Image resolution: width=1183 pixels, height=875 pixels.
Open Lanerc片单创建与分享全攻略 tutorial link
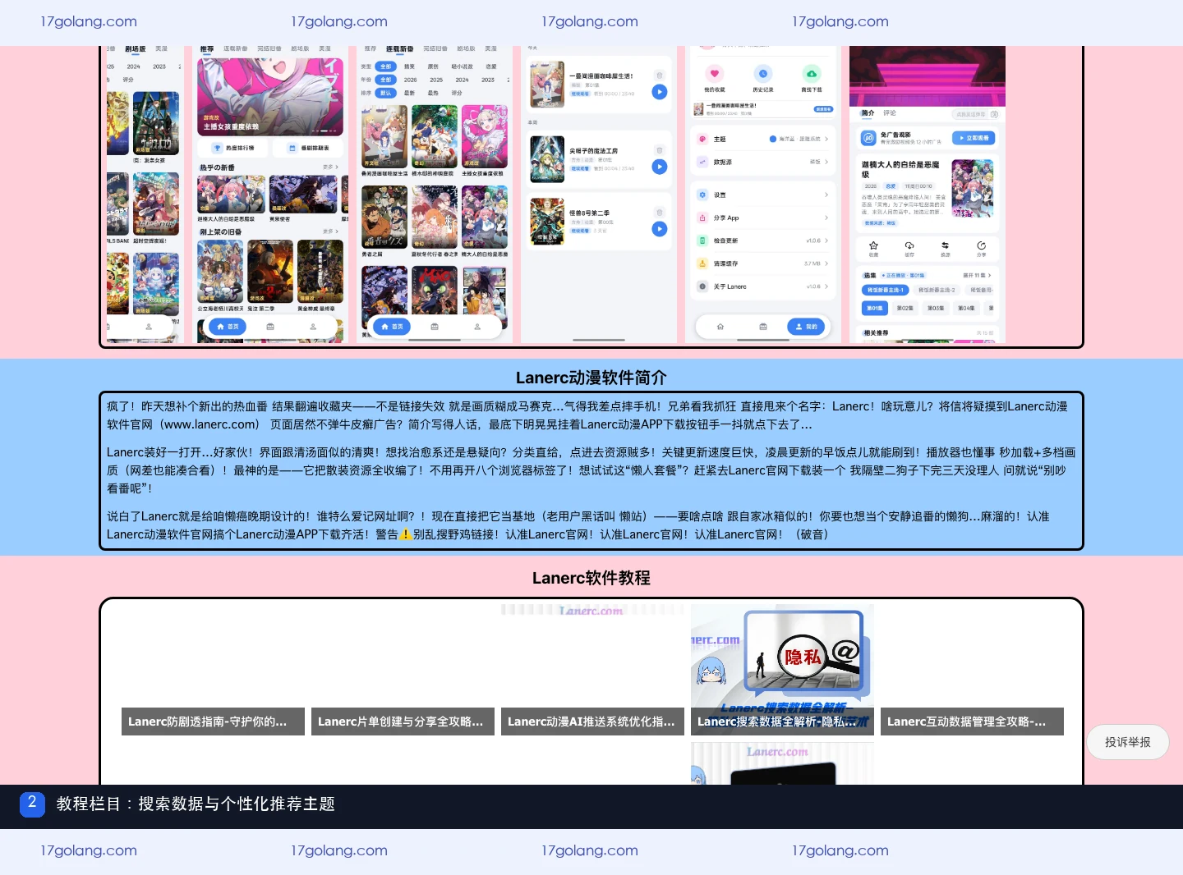click(x=403, y=722)
